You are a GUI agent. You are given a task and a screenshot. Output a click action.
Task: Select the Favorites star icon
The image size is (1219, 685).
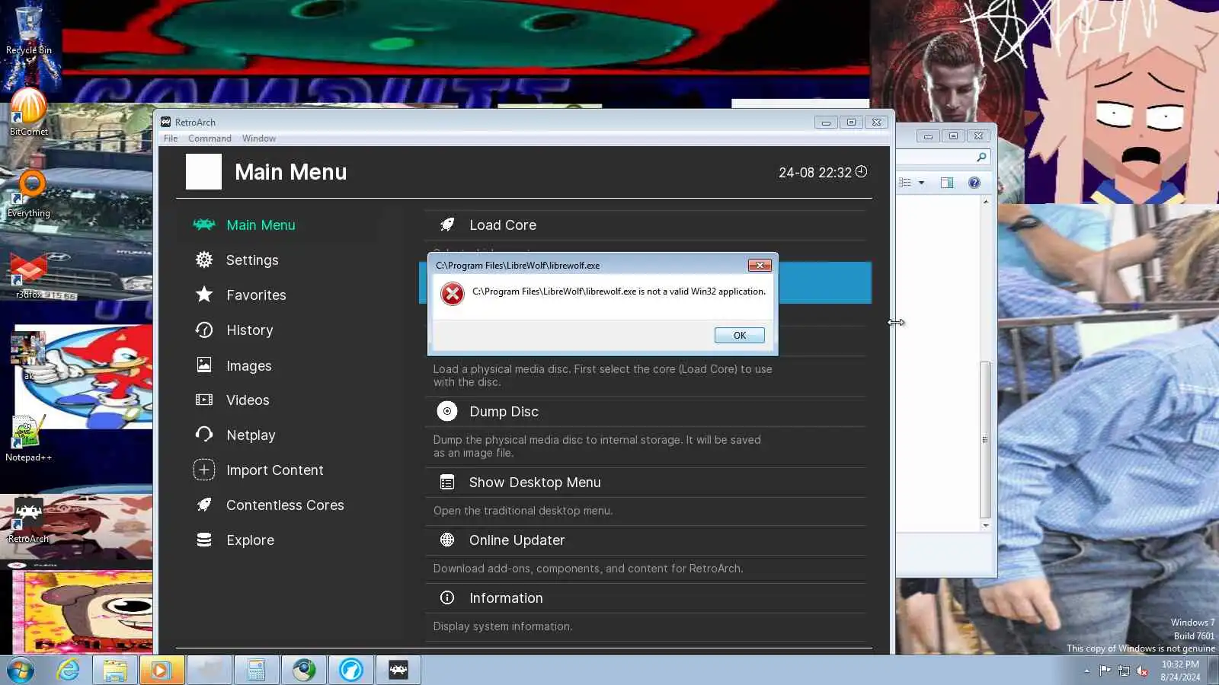click(x=204, y=295)
